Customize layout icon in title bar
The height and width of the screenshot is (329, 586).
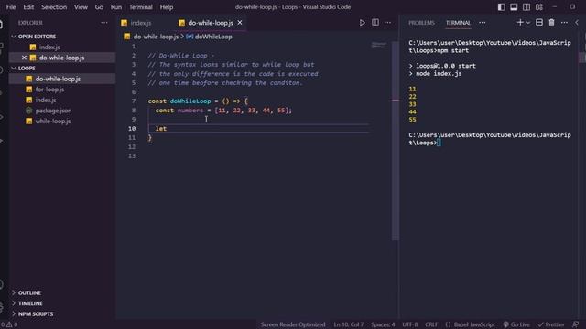[x=539, y=7]
